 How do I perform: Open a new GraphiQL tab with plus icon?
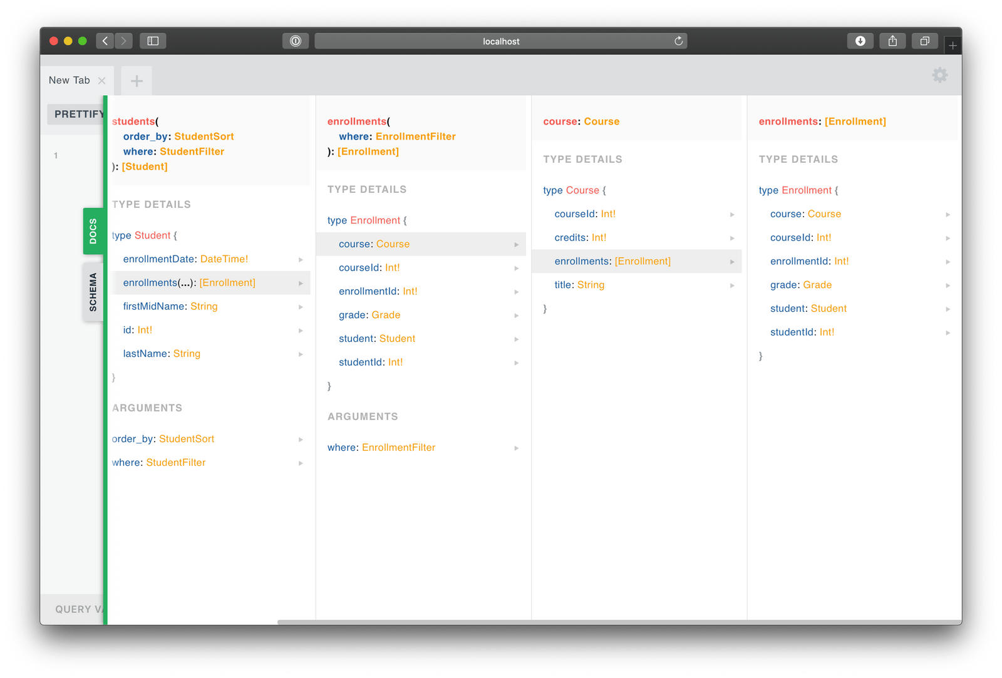136,80
